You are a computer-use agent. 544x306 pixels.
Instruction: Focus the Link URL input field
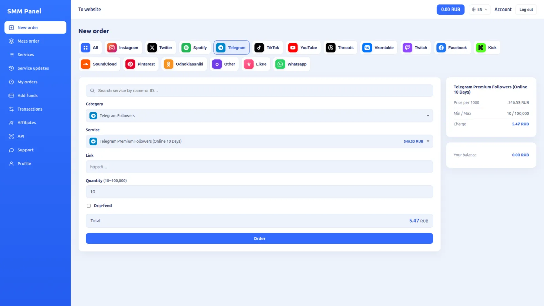point(259,167)
